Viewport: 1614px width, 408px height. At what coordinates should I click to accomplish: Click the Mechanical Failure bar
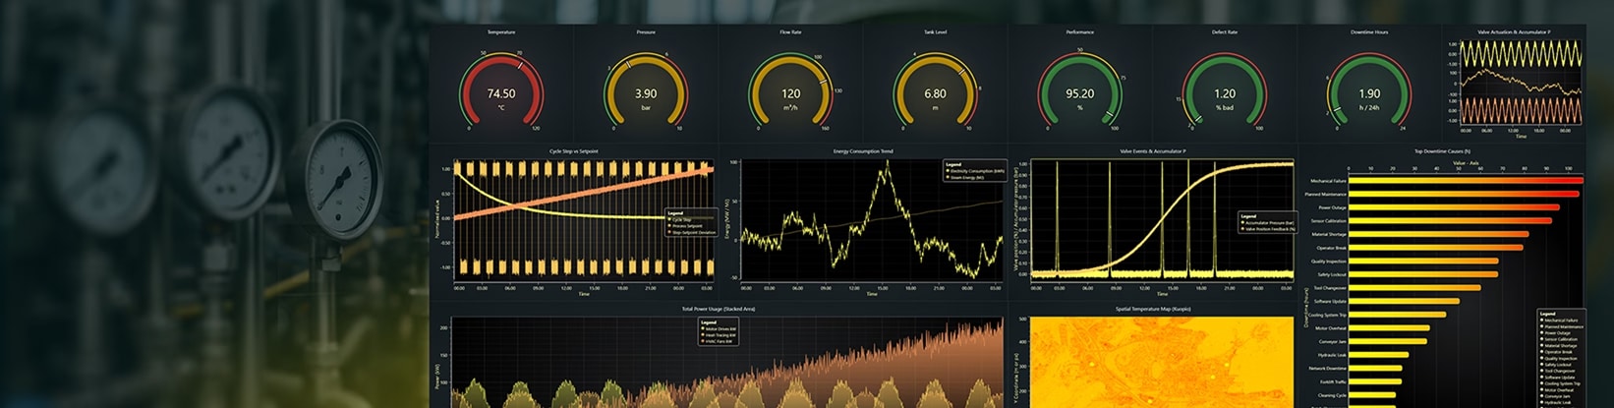click(1465, 181)
